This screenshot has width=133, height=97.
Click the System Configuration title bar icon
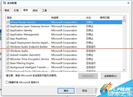[x=5, y=3]
